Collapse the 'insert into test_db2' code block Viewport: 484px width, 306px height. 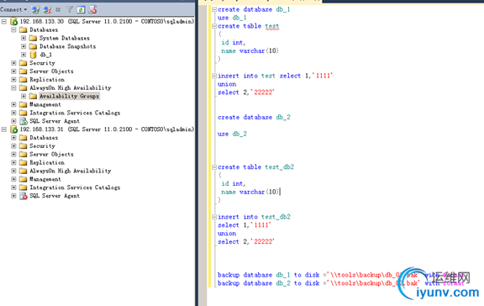coord(214,217)
